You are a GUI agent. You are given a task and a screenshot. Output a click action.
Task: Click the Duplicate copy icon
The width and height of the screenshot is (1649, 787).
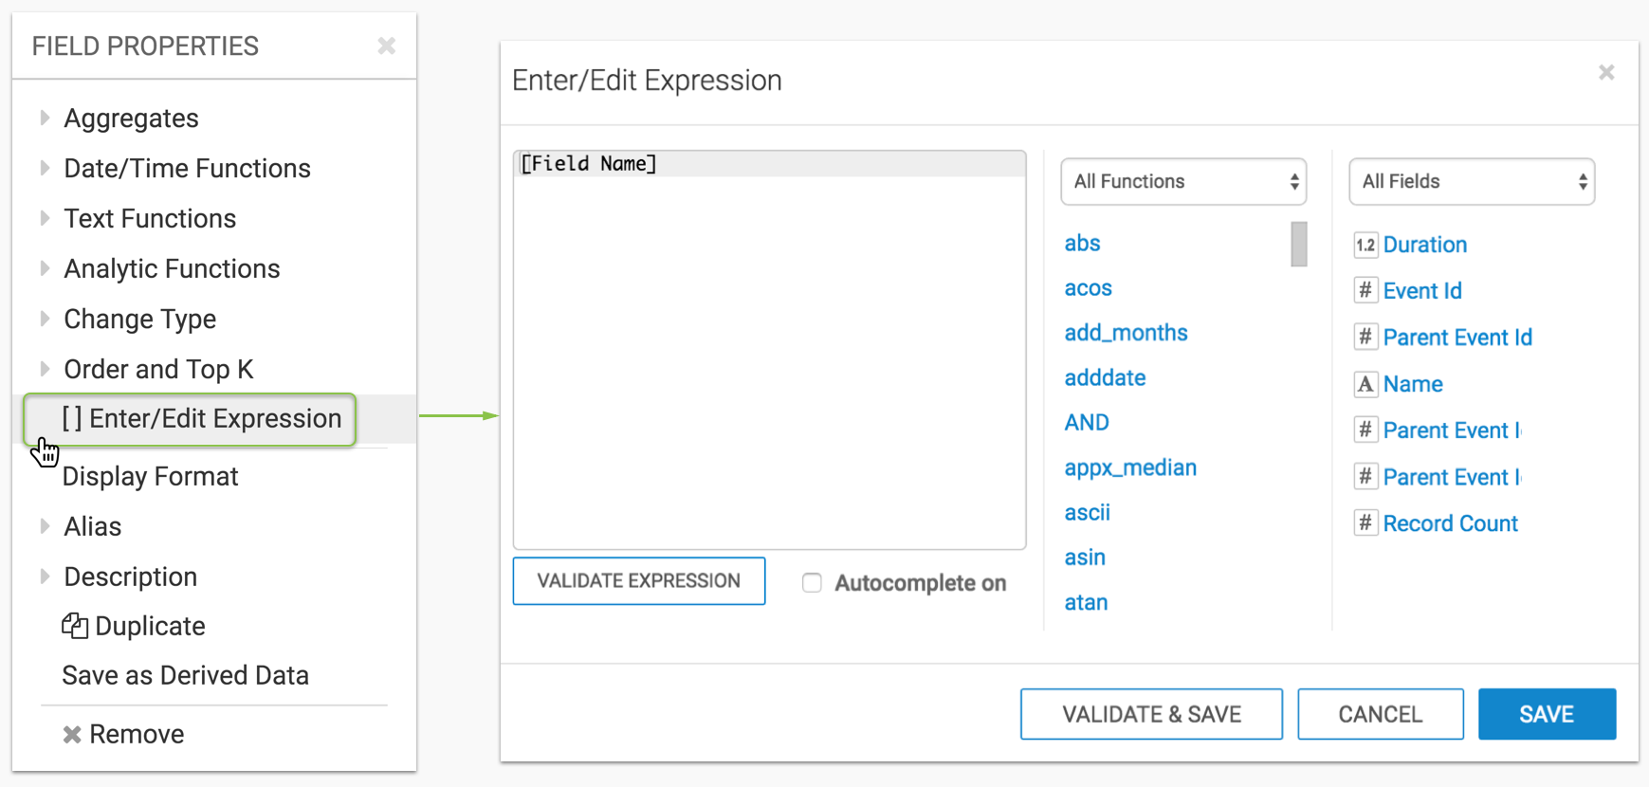75,626
